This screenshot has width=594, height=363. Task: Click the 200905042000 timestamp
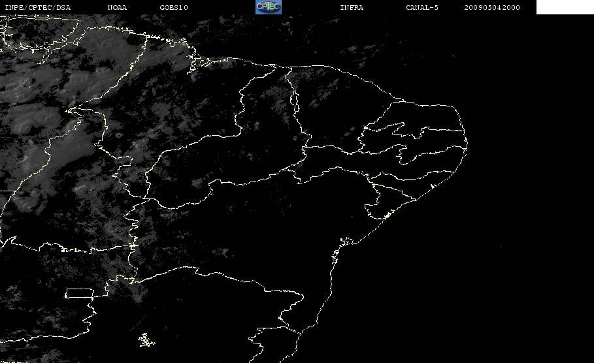pos(492,7)
